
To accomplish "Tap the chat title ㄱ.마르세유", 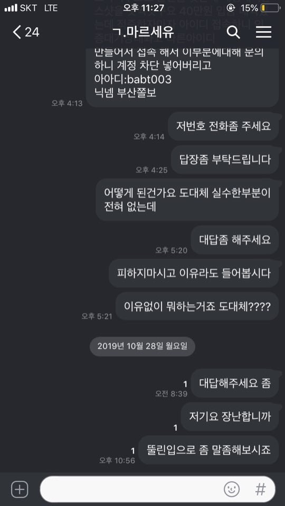I will 142,32.
